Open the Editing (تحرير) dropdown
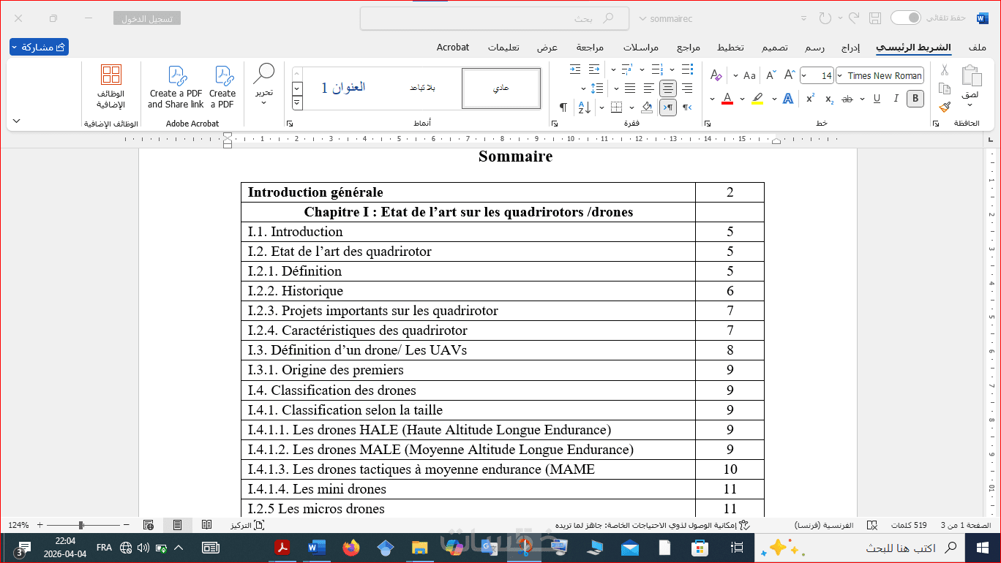 [264, 84]
